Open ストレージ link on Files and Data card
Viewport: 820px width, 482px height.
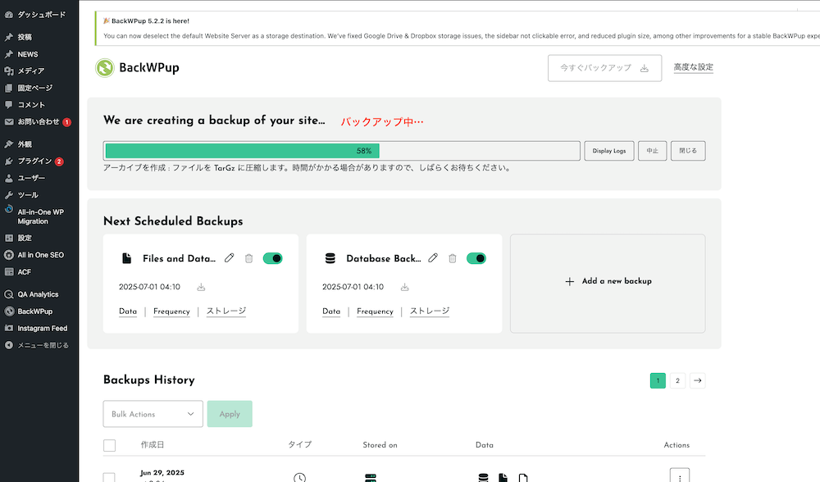(226, 311)
